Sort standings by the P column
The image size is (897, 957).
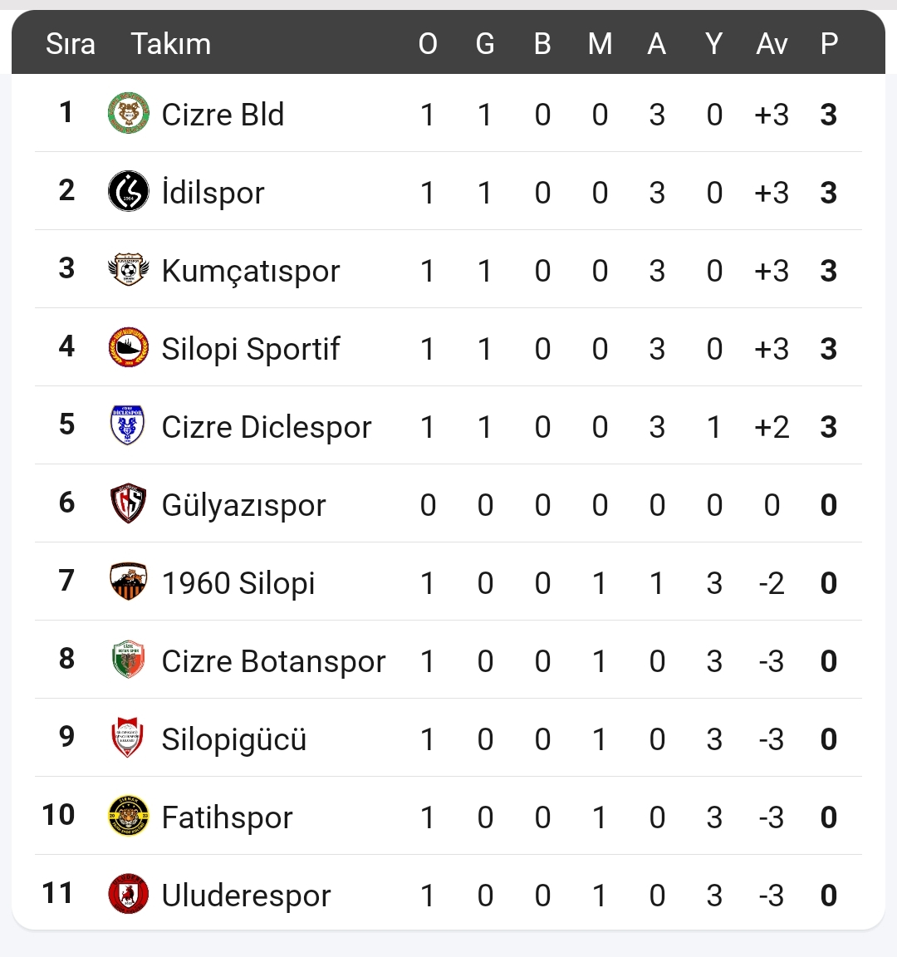point(829,44)
